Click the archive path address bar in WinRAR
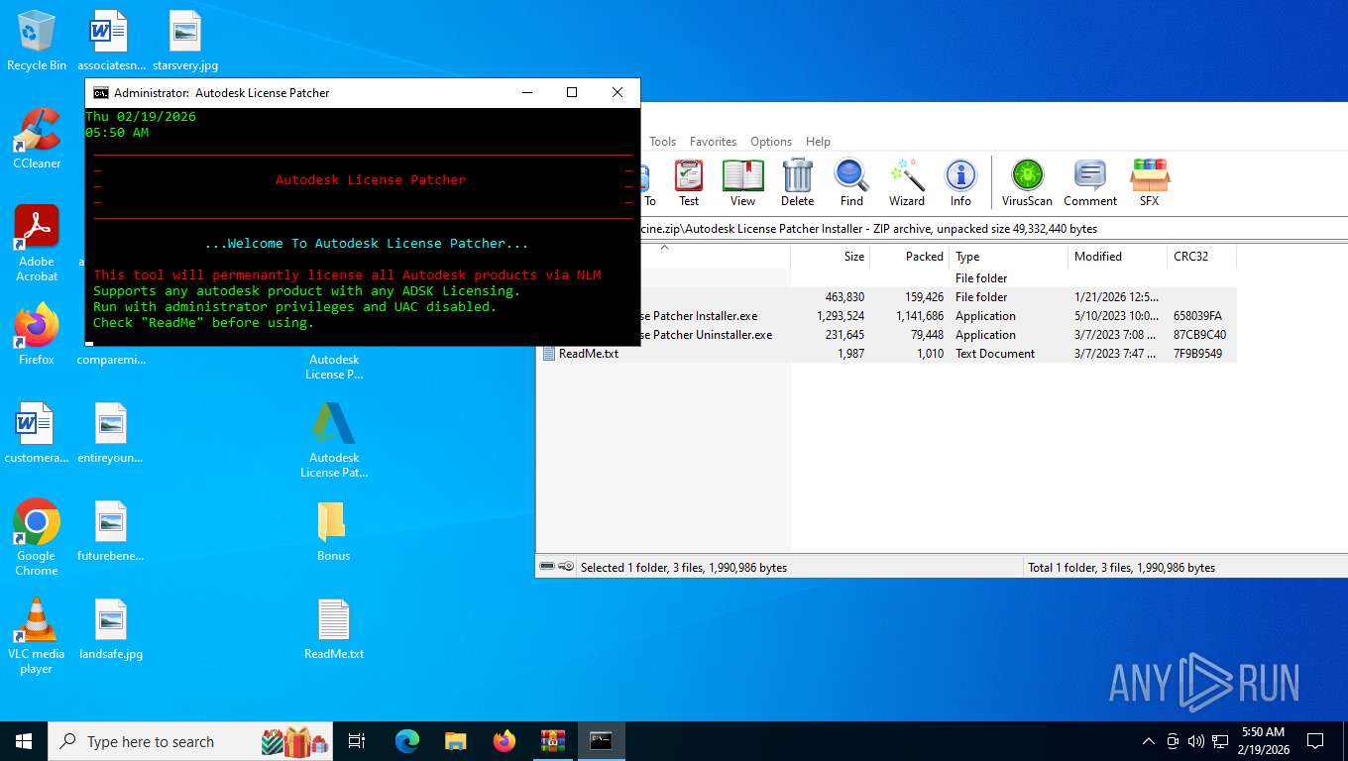Viewport: 1348px width, 761px height. click(x=991, y=229)
